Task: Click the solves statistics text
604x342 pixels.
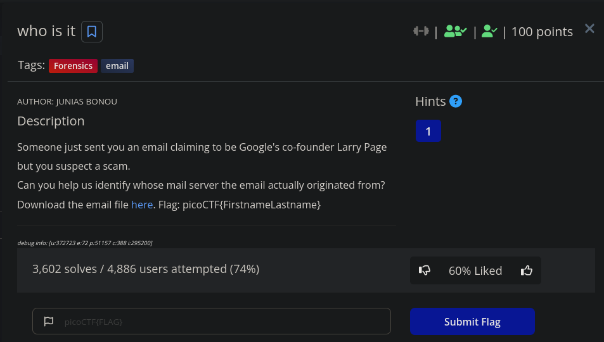Action: click(x=146, y=269)
